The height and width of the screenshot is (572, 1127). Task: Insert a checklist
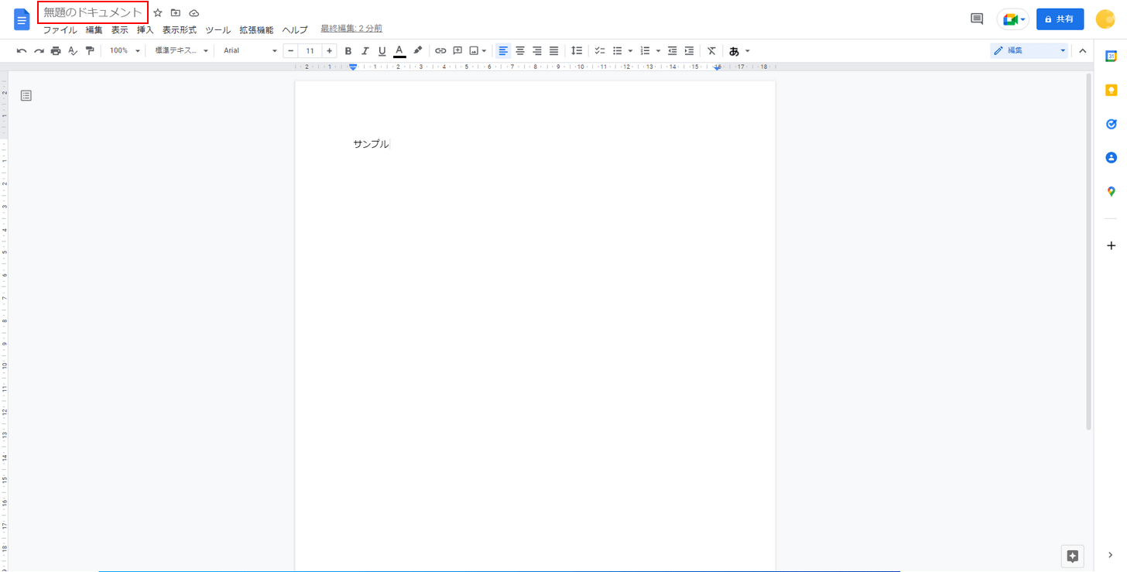[x=600, y=51]
